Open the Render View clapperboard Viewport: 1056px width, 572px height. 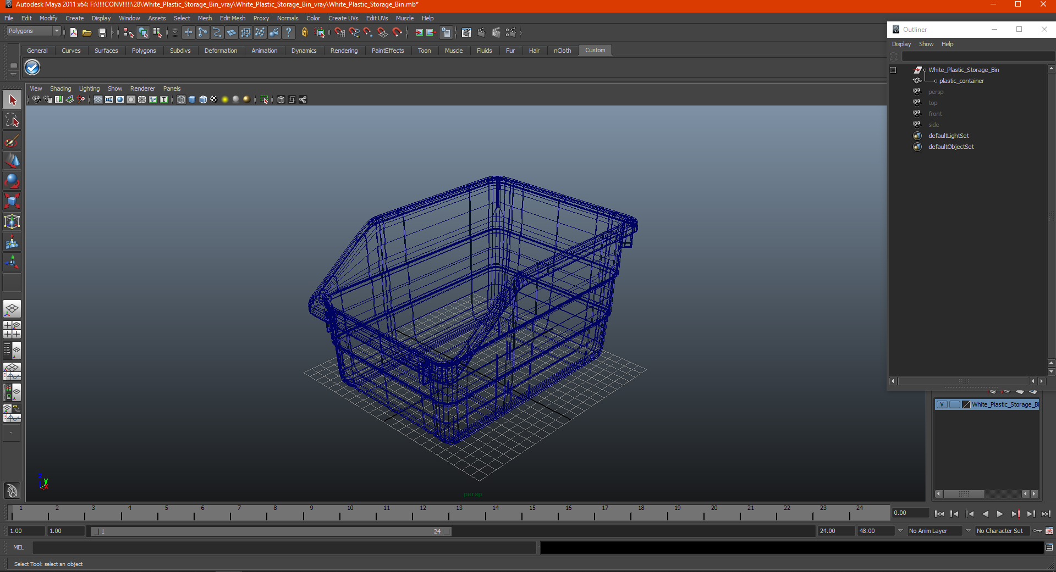[x=466, y=33]
